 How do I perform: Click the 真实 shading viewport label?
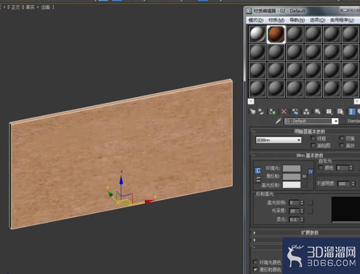[30, 7]
